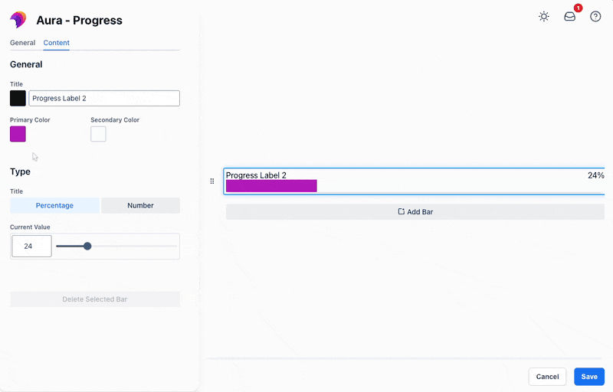This screenshot has height=392, width=613.
Task: Click the Aura logo icon
Action: click(18, 19)
